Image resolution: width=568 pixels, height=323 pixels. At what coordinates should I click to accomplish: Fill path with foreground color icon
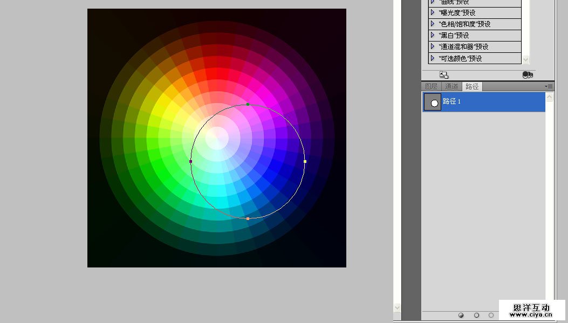(461, 315)
